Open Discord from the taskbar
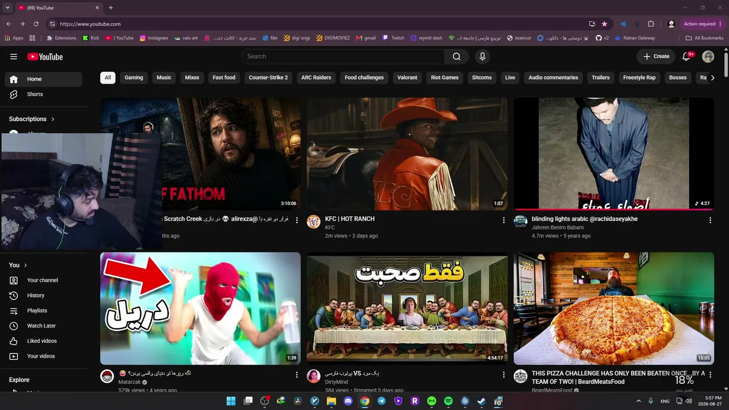Screen dimensions: 729x410 click(x=348, y=401)
